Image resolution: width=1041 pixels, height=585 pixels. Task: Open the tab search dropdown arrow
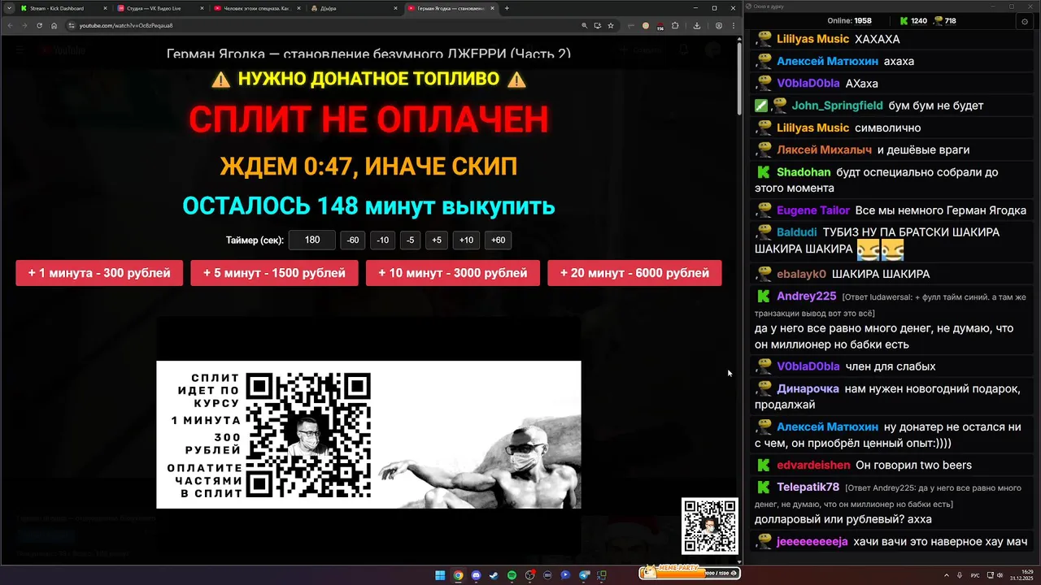pyautogui.click(x=8, y=8)
